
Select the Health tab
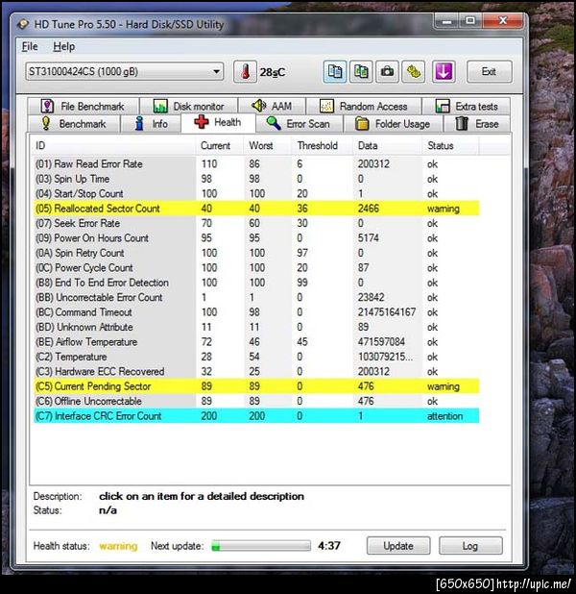point(218,122)
